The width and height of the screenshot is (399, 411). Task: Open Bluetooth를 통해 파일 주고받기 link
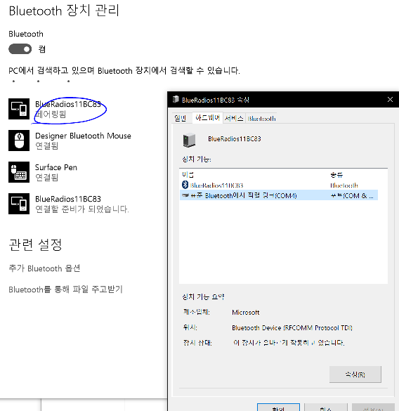[65, 289]
